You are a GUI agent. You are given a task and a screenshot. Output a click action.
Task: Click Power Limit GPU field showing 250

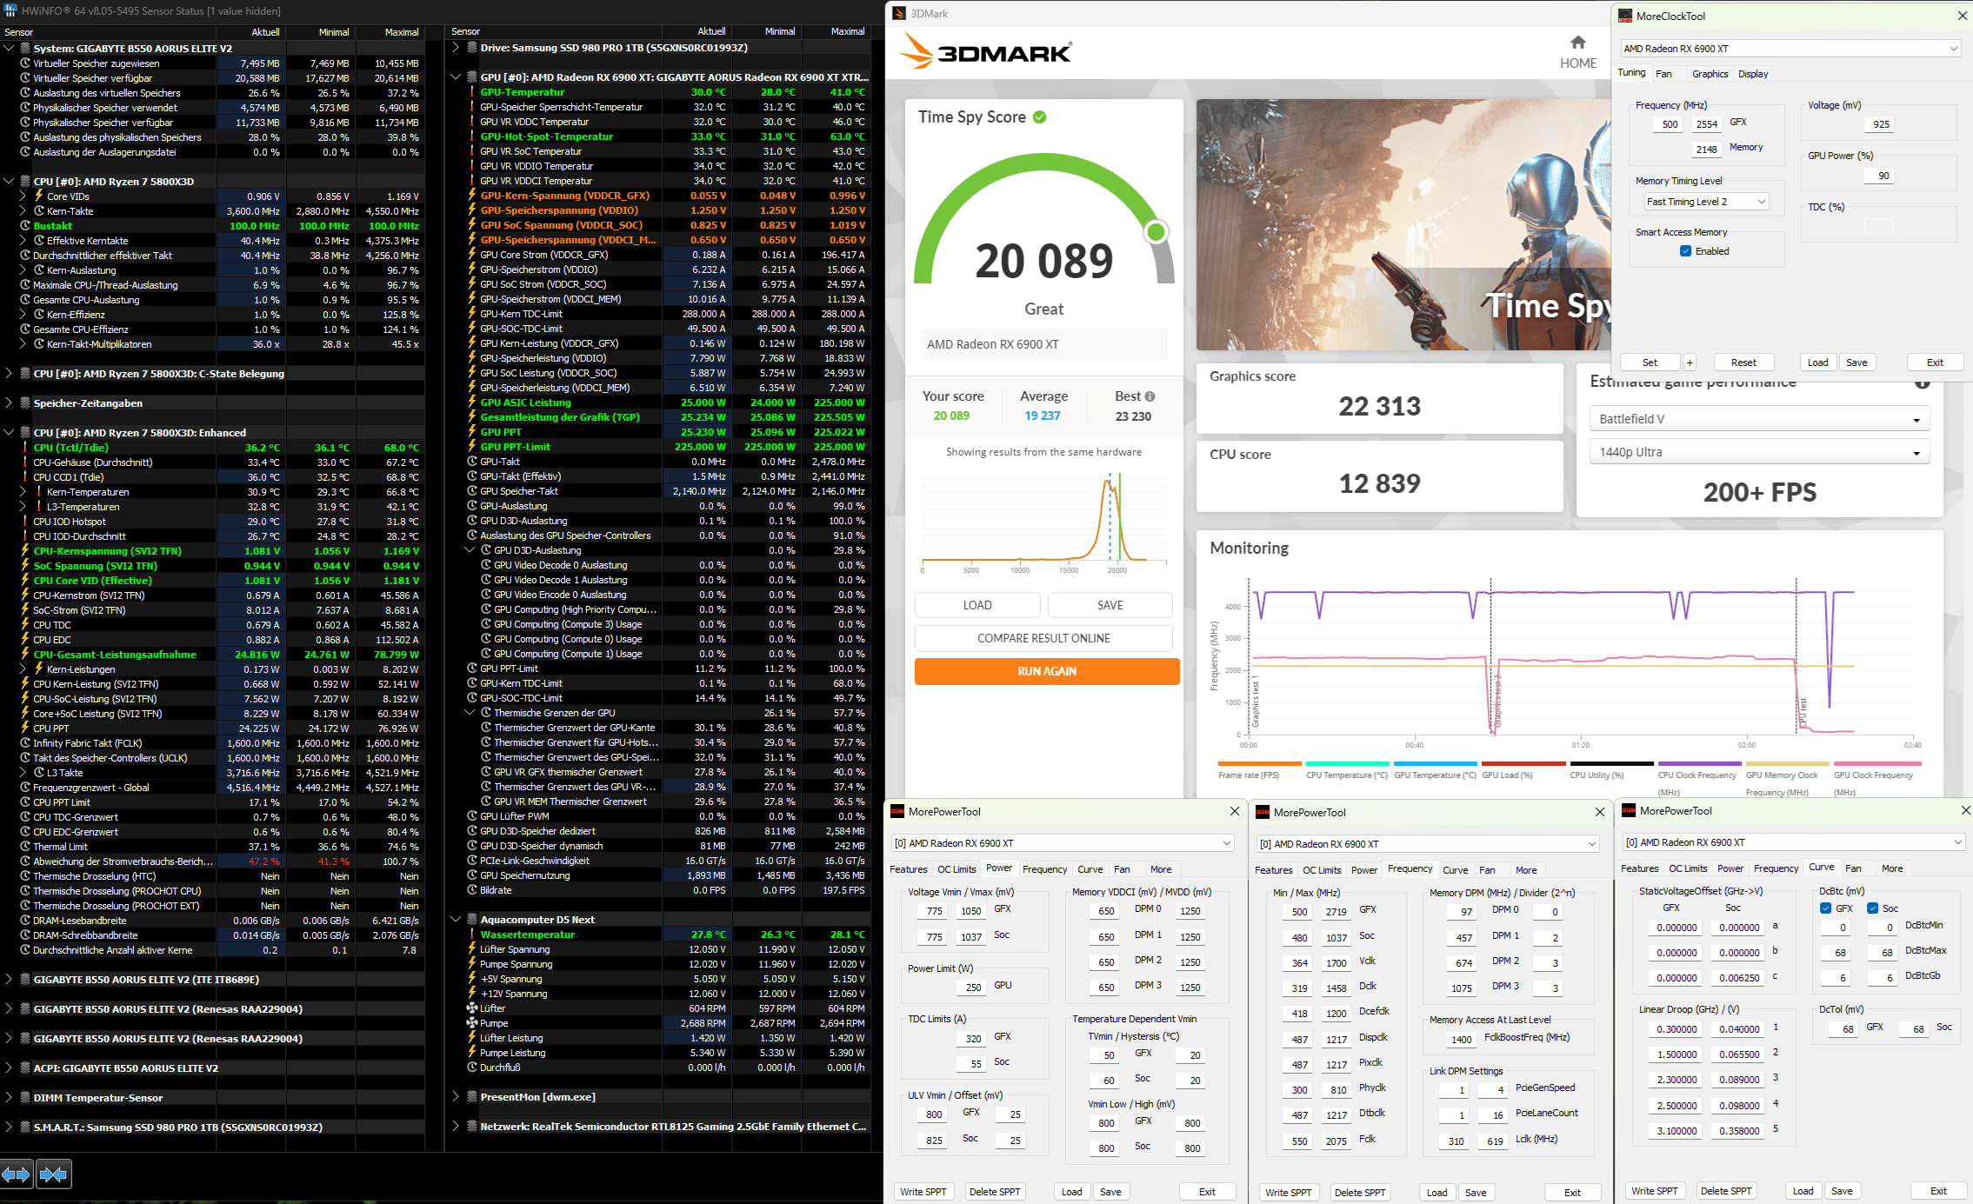[973, 988]
